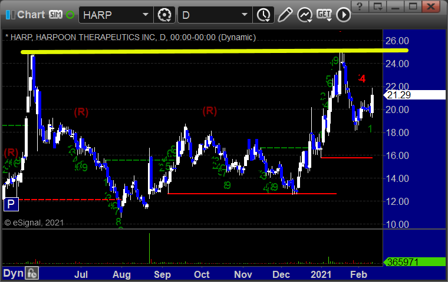This screenshot has width=448, height=282.
Task: Click the Aug label on time axis
Action: click(121, 274)
